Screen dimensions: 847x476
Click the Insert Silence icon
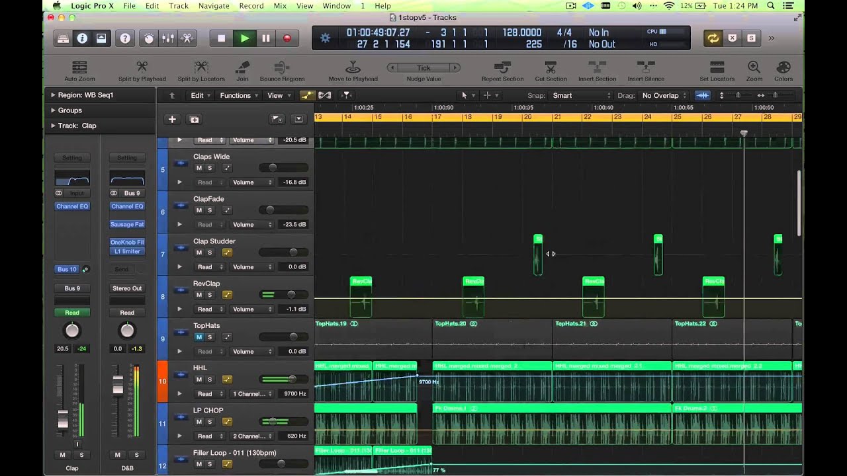point(646,67)
